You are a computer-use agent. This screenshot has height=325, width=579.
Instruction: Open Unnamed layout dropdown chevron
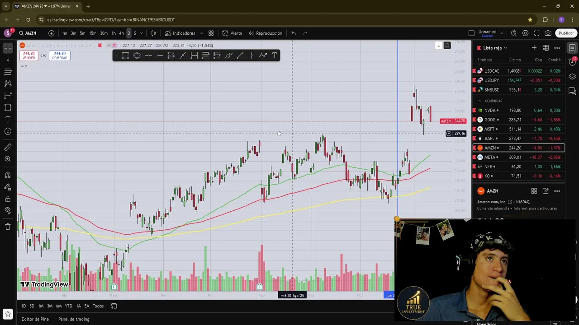[502, 33]
